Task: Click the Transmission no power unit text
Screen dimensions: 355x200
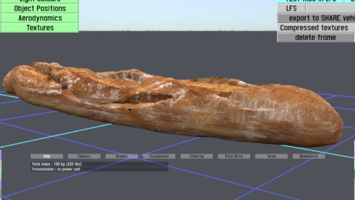Action: [x=56, y=169]
